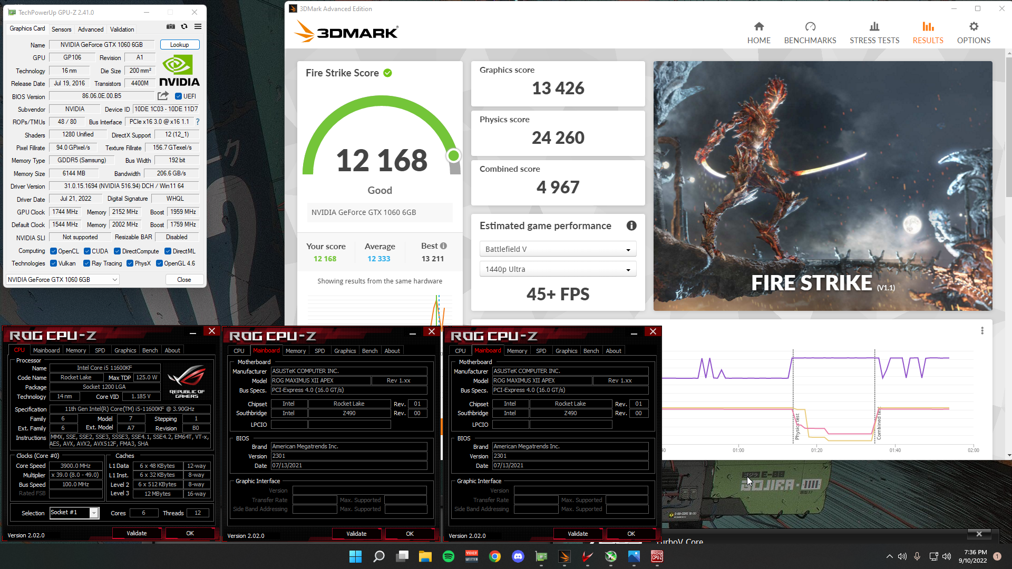Open Discord from the taskbar

[x=518, y=556]
